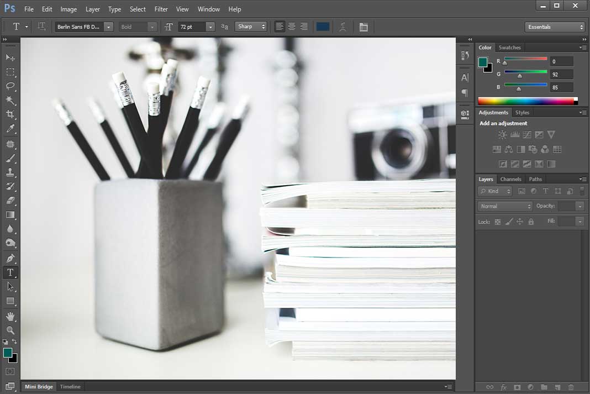Select the Brush tool
Screen dimensions: 590x394
[10, 159]
